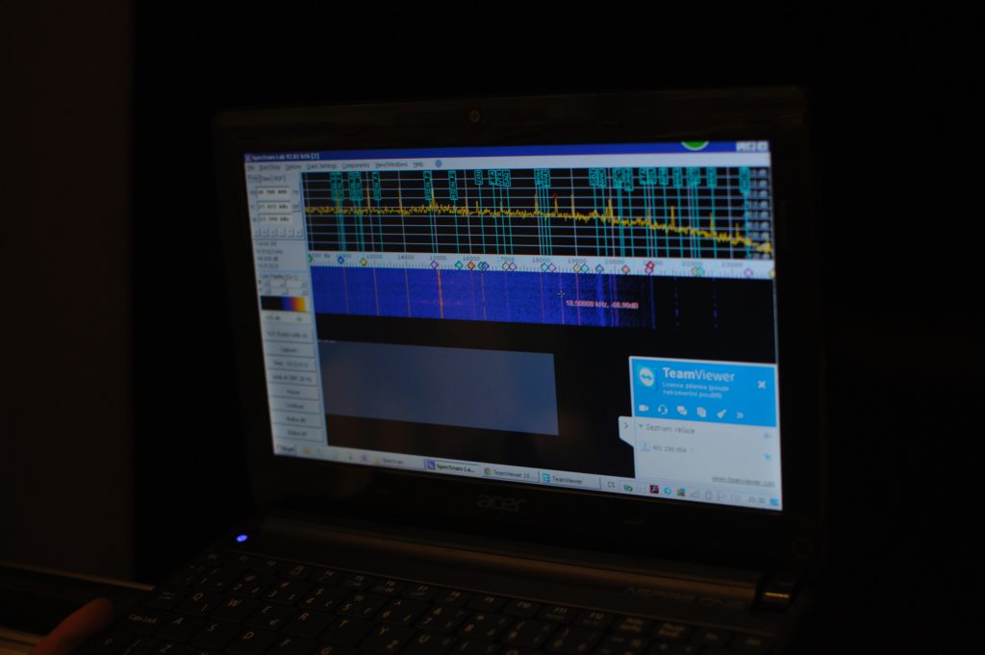Close the TeamViewer session panel
The width and height of the screenshot is (985, 655).
point(762,385)
